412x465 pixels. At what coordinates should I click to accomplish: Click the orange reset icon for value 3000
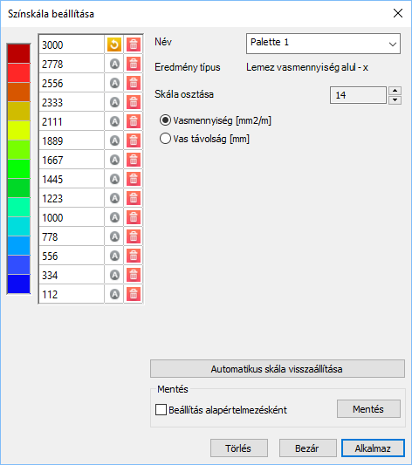tap(114, 44)
